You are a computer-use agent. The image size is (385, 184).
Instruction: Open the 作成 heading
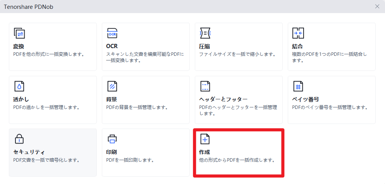click(x=204, y=152)
